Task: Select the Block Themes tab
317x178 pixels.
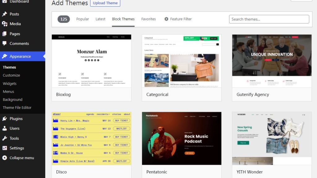Action: [123, 19]
